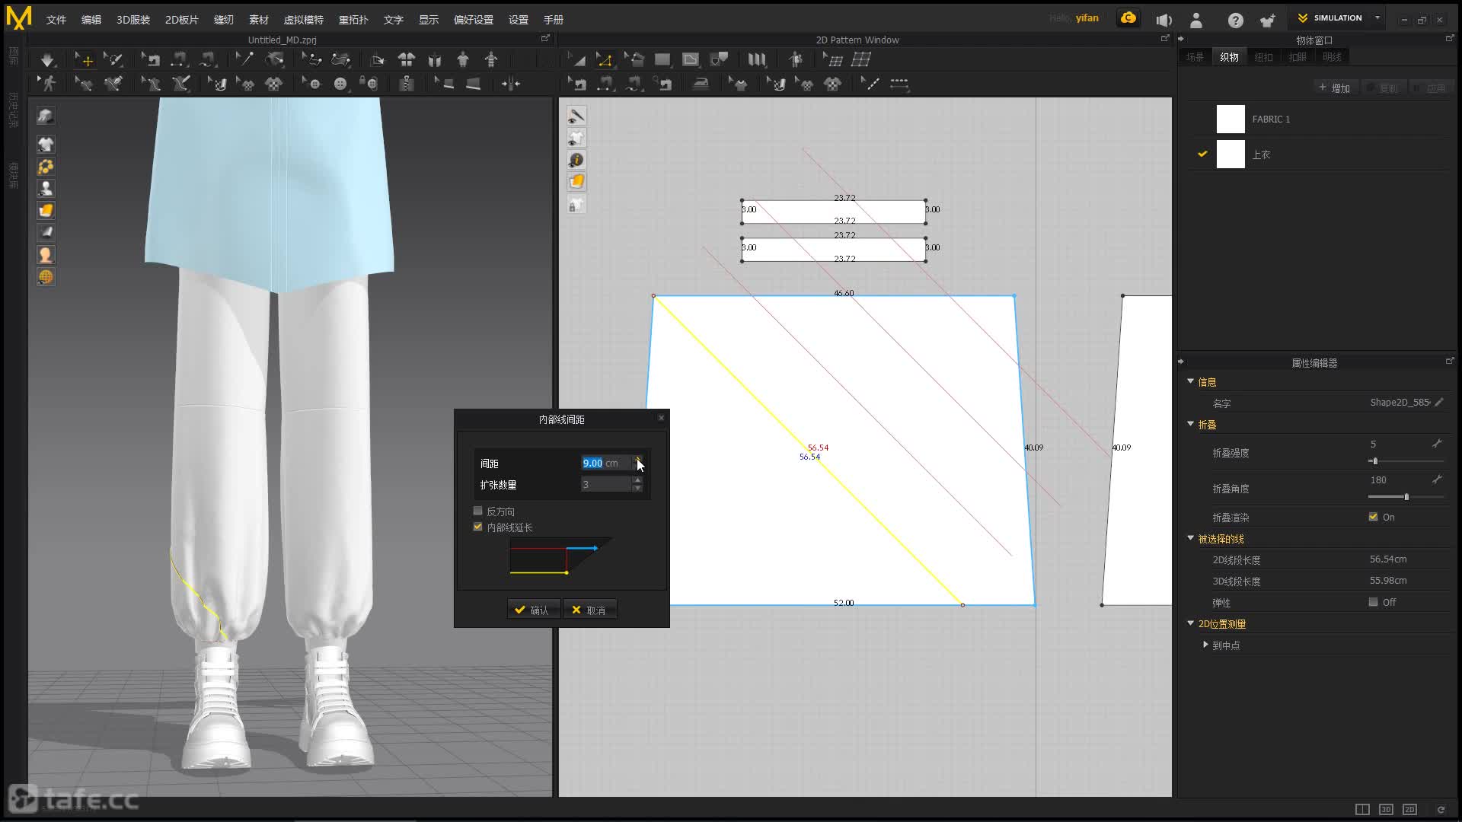Image resolution: width=1462 pixels, height=822 pixels.
Task: Increase the 间距 value with stepper arrow
Action: click(638, 459)
